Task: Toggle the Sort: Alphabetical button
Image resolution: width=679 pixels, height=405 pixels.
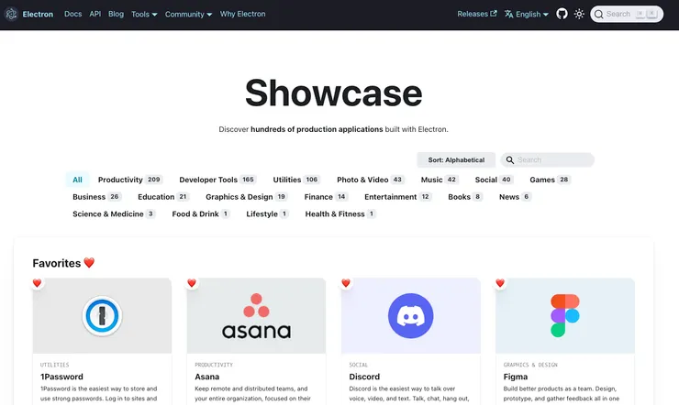Action: pyautogui.click(x=456, y=160)
